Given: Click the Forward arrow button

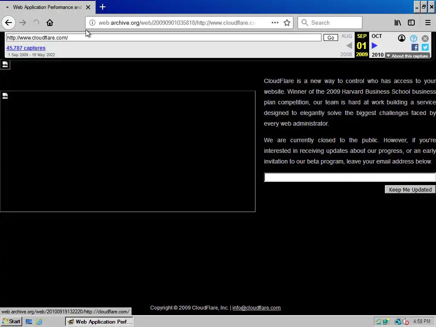Looking at the screenshot, I should [23, 23].
